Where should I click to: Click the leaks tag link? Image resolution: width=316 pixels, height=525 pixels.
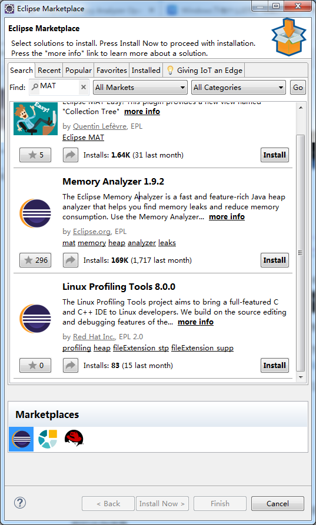(x=167, y=243)
